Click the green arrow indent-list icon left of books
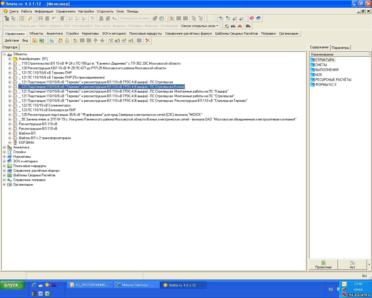The width and height of the screenshot is (372, 298). pos(241,18)
